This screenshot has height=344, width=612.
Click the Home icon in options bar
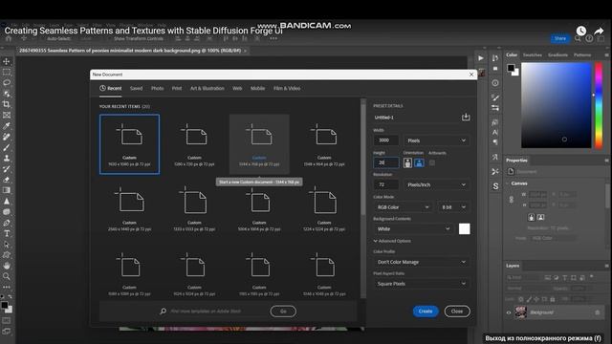(x=9, y=38)
